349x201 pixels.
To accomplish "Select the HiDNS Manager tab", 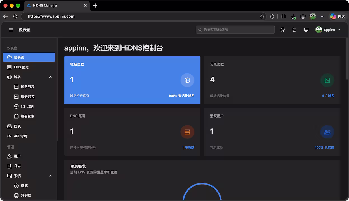I will (57, 6).
